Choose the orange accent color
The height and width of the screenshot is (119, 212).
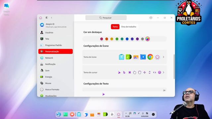click(x=107, y=39)
